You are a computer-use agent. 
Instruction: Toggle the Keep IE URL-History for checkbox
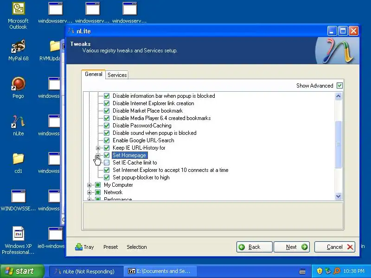pos(107,148)
